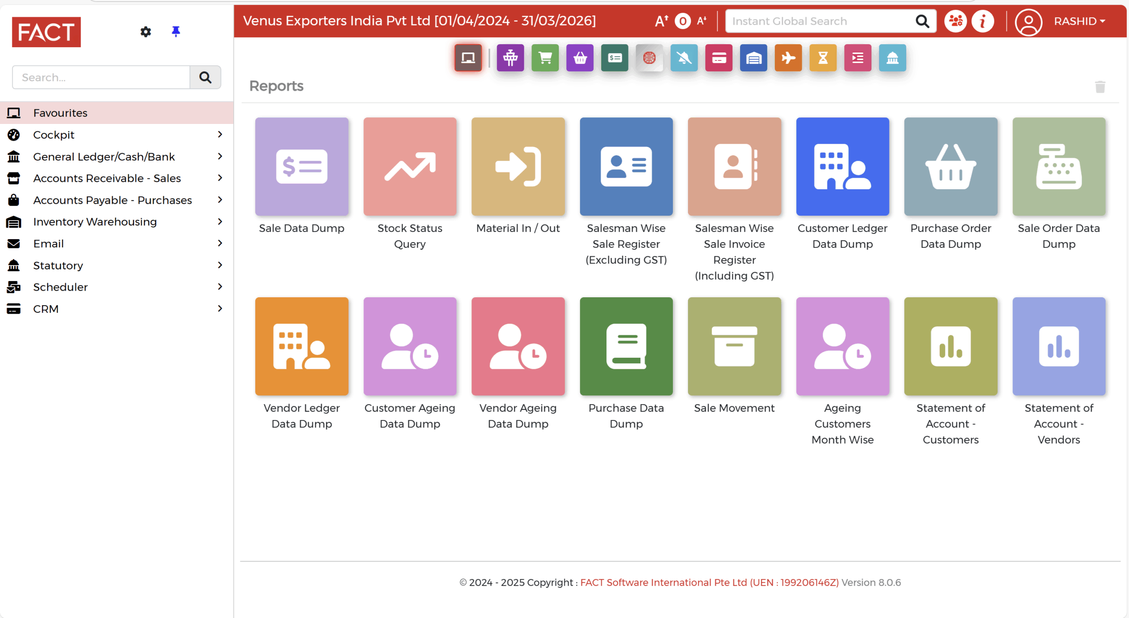
Task: Click the pink indent list toolbar icon
Action: [x=858, y=58]
